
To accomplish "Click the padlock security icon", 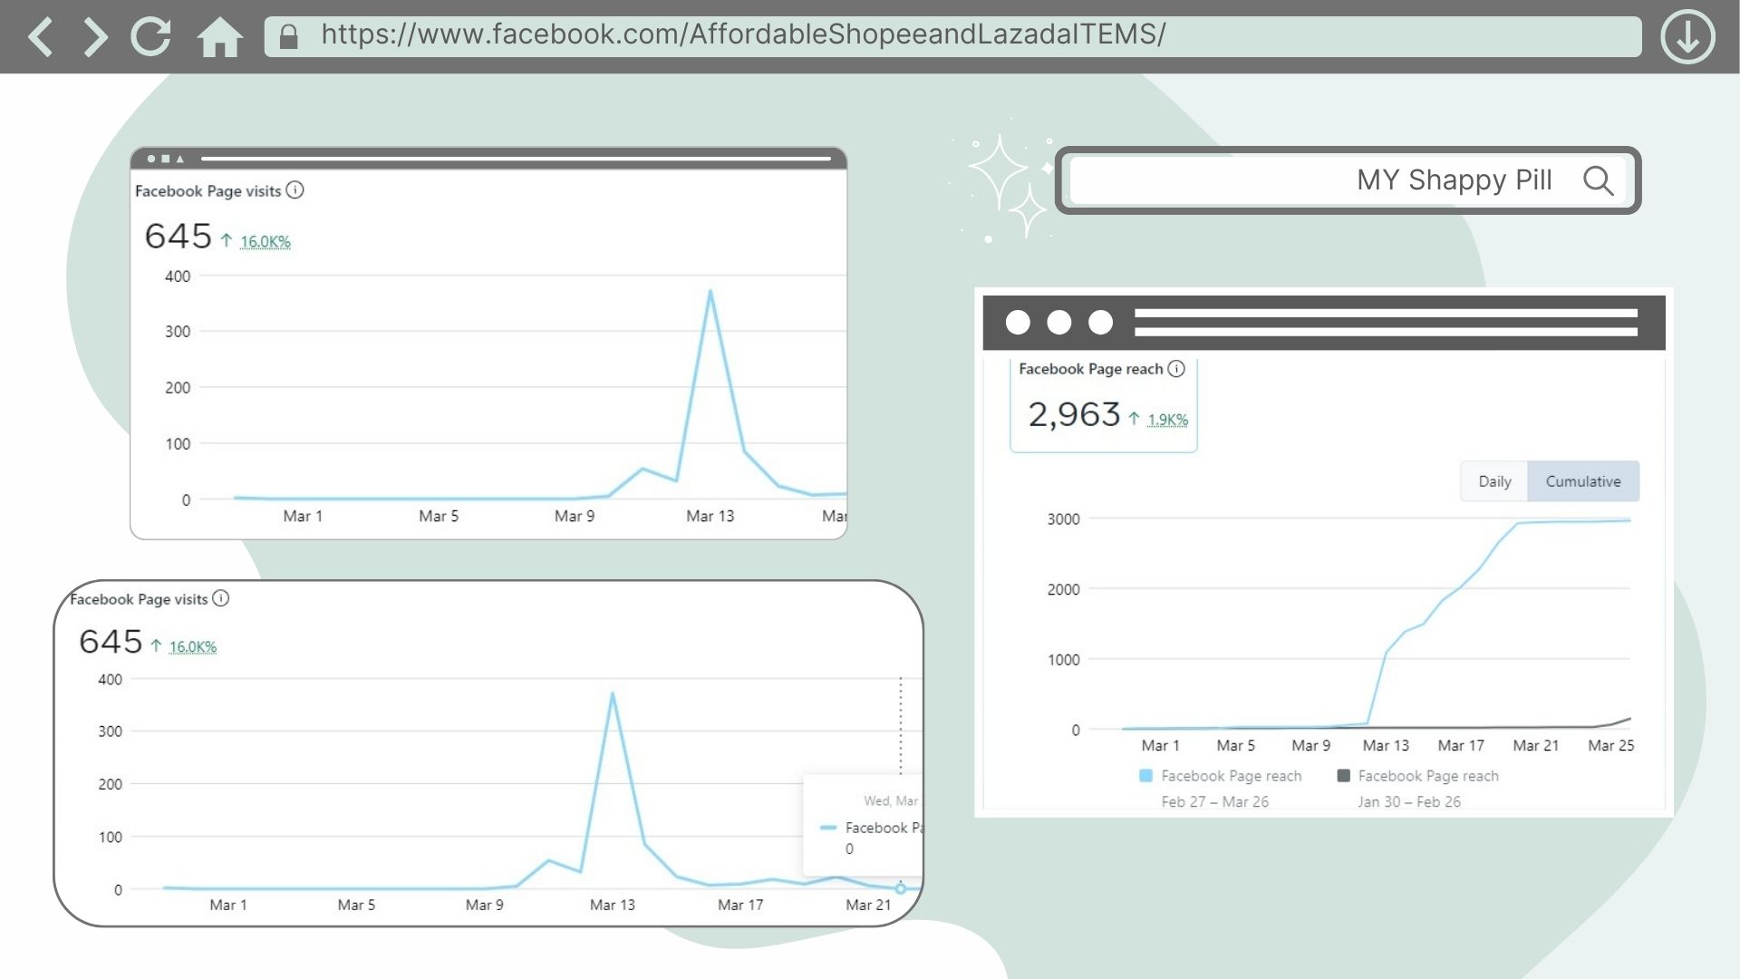I will click(x=289, y=37).
